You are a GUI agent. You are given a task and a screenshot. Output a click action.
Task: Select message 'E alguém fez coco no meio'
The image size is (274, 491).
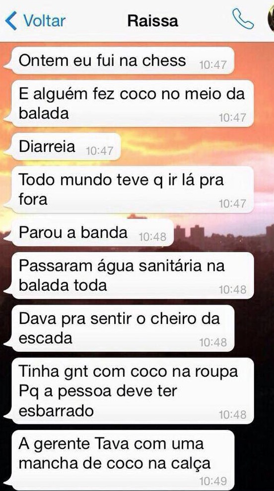[x=129, y=103]
